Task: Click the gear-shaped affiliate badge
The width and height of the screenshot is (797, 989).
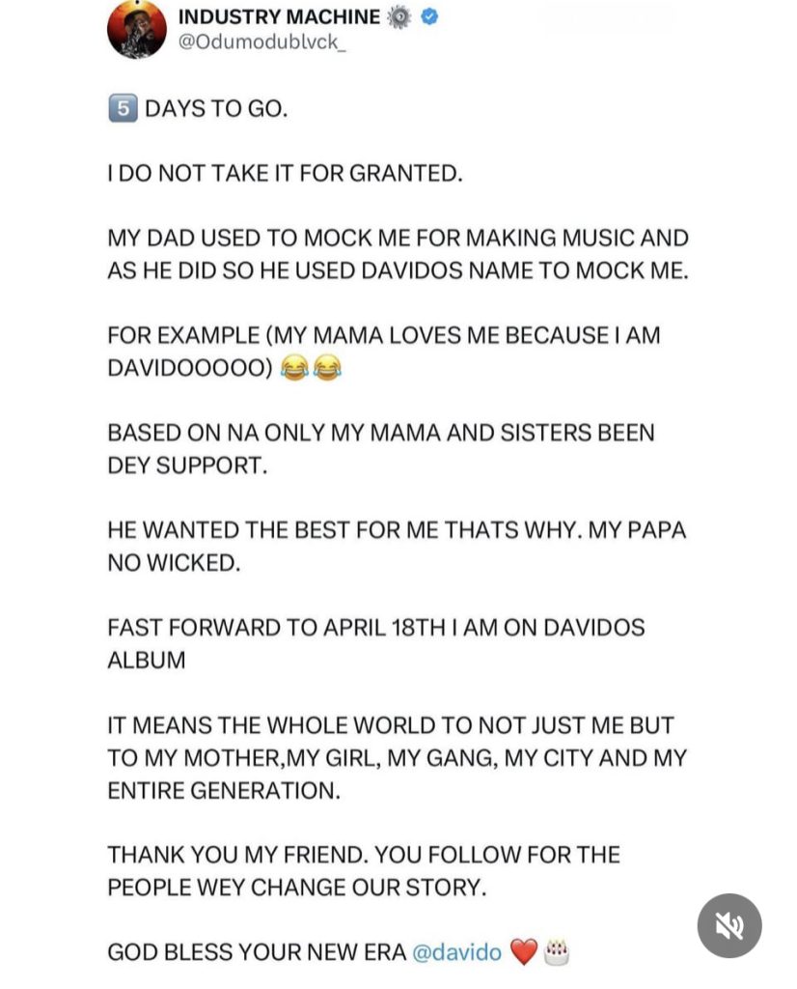Action: point(399,16)
